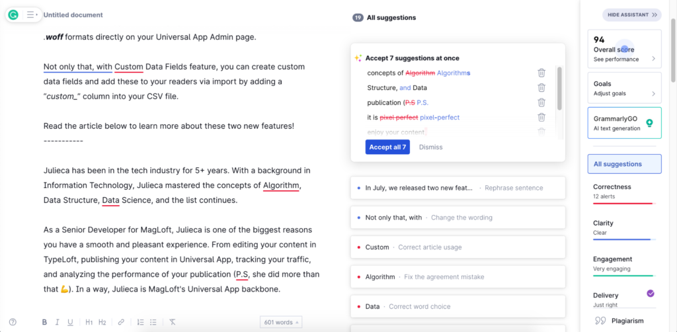Delete the P.S. punctuation suggestion
This screenshot has width=677, height=332.
[541, 103]
